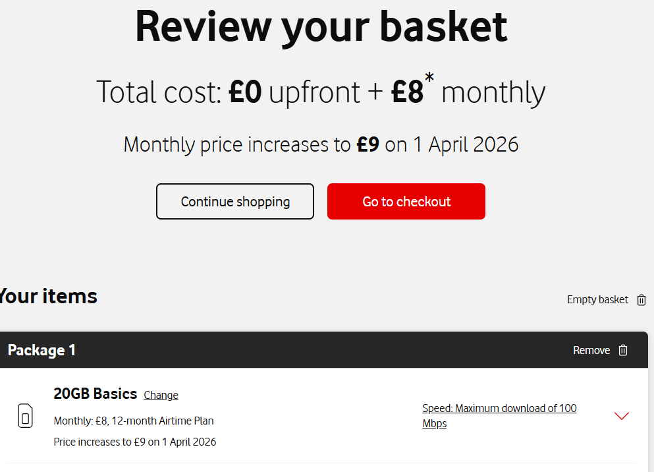Click the bold £0 upfront amount
The height and width of the screenshot is (472, 654).
pos(245,92)
